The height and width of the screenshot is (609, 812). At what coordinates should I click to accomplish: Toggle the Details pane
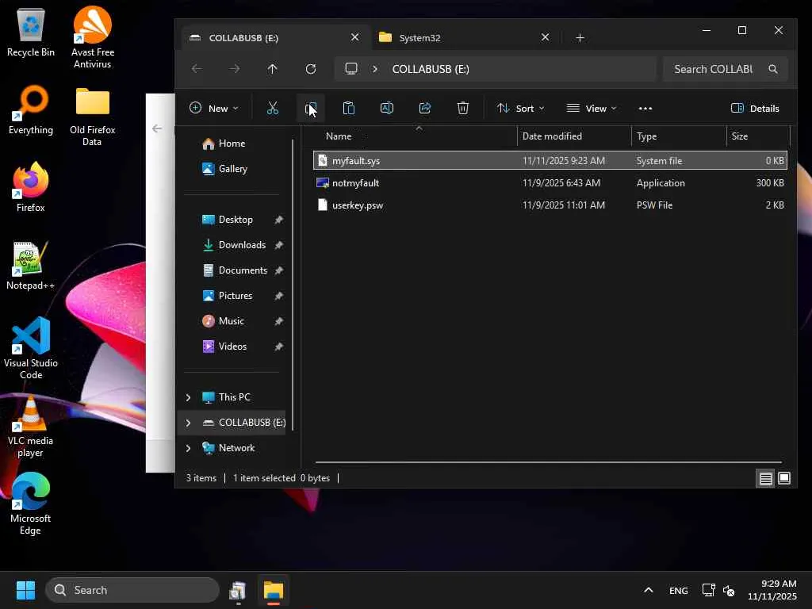(755, 109)
